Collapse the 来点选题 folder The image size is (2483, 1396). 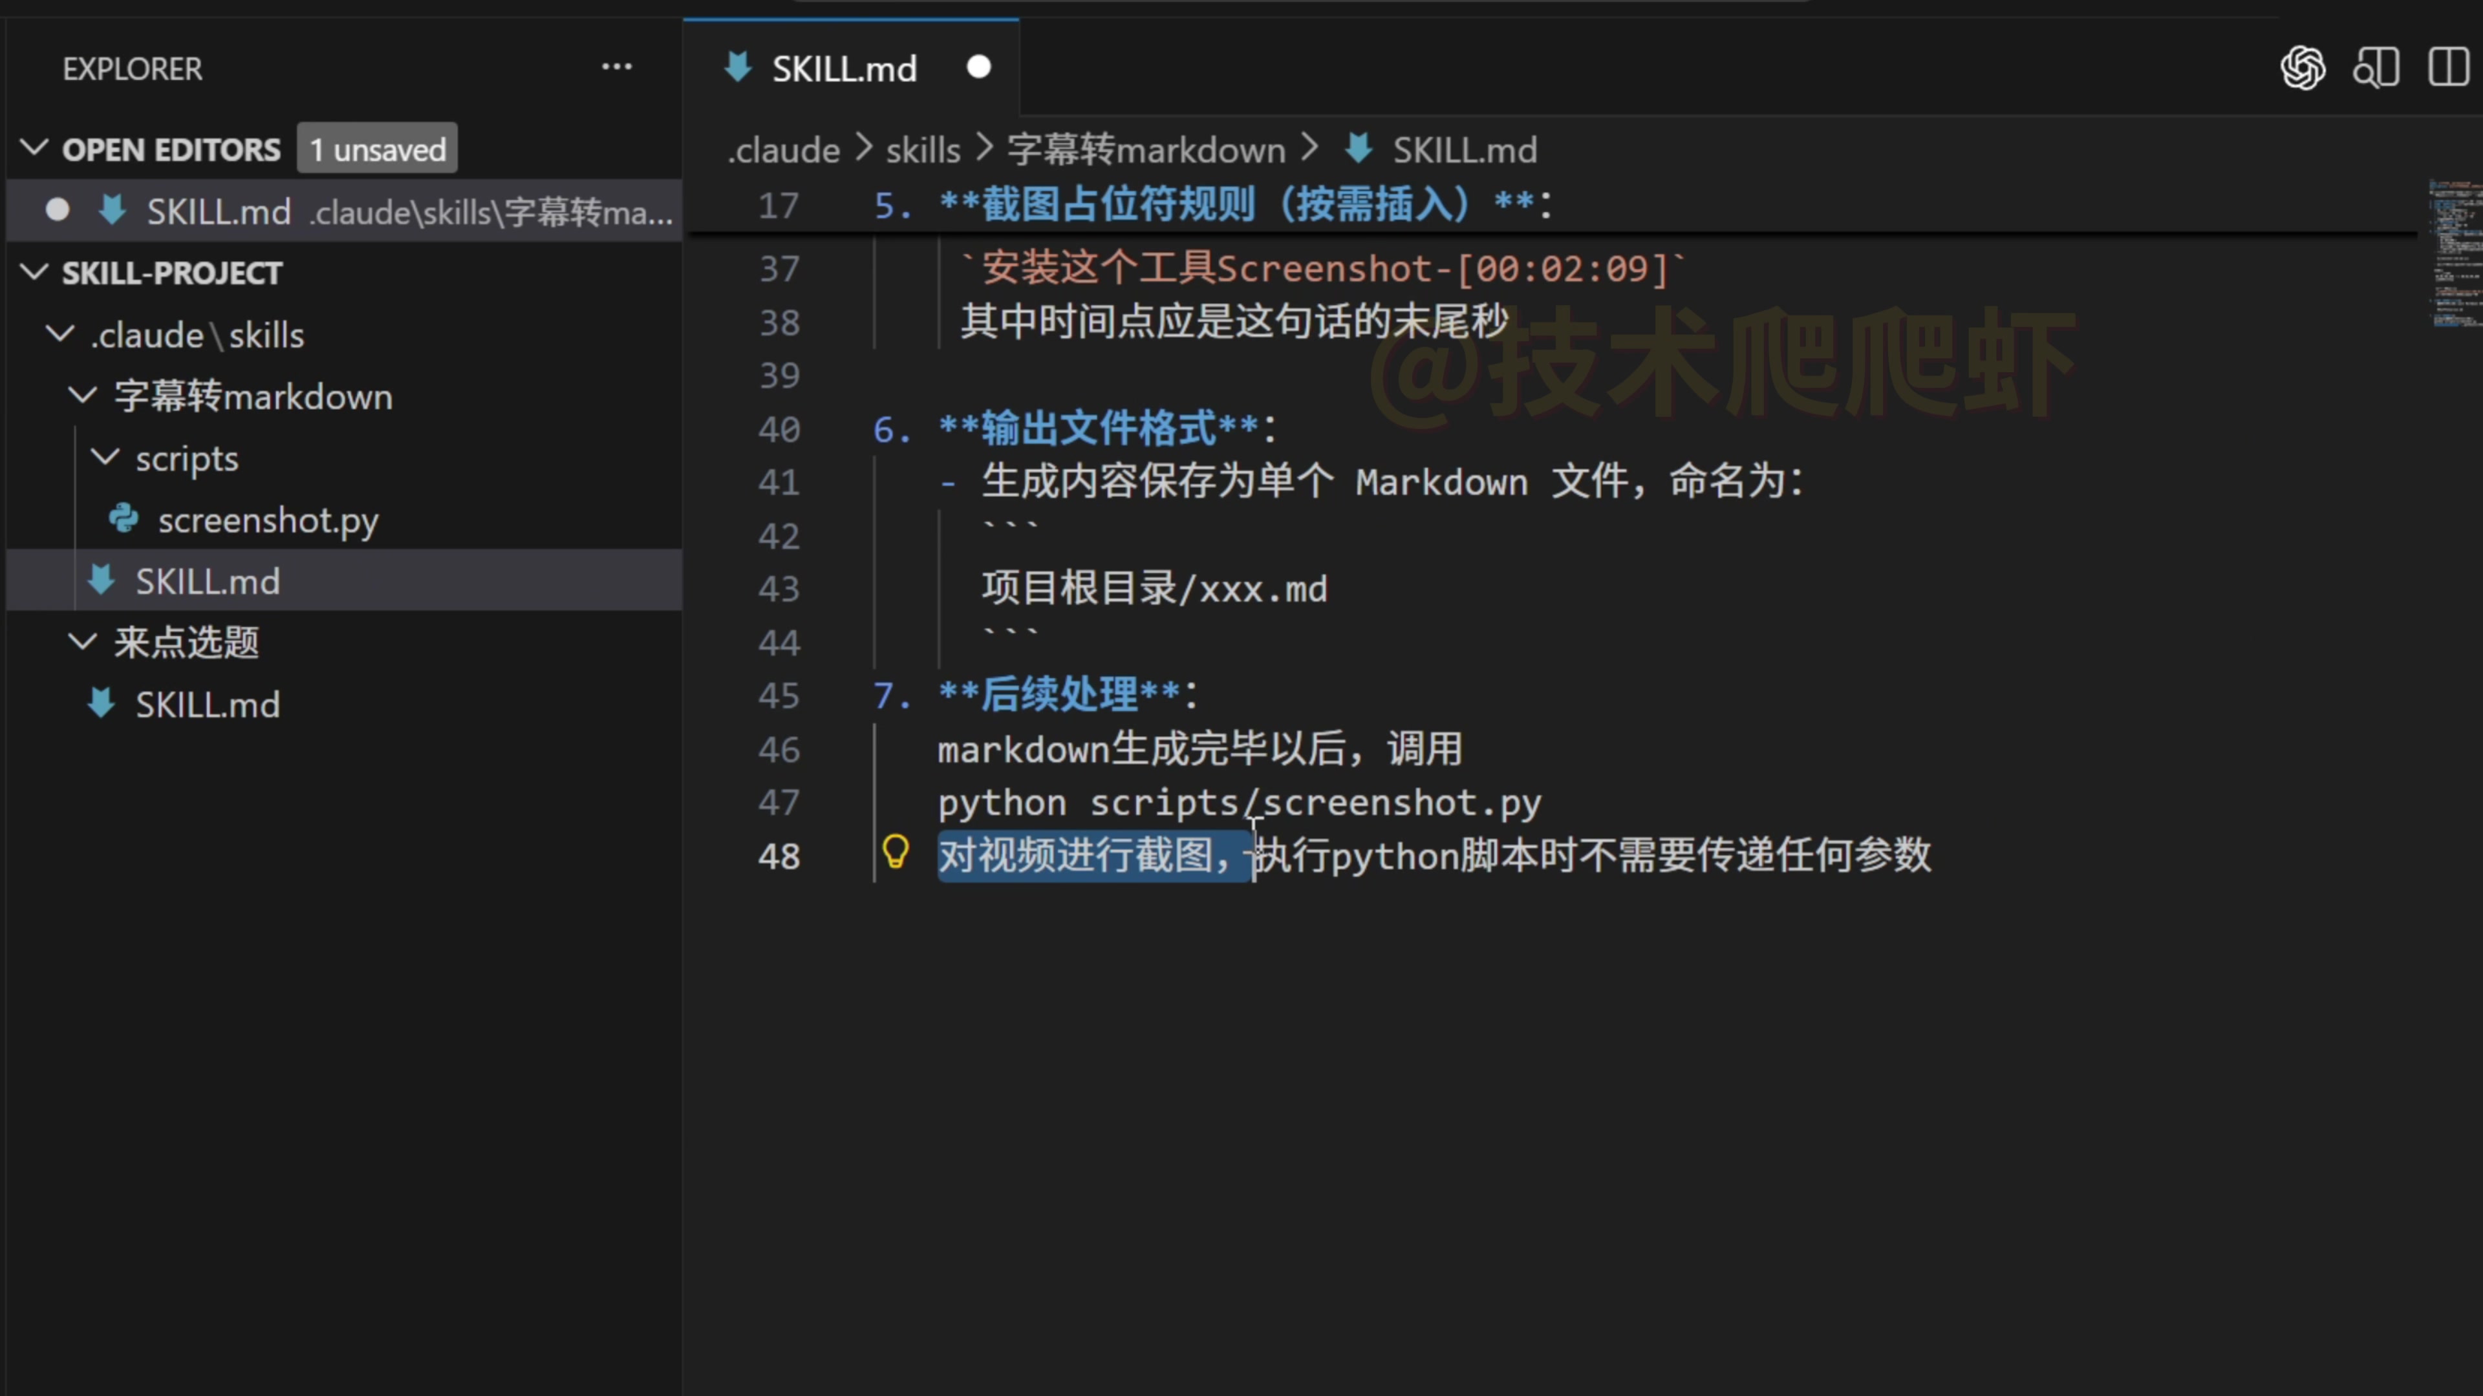pyautogui.click(x=83, y=642)
